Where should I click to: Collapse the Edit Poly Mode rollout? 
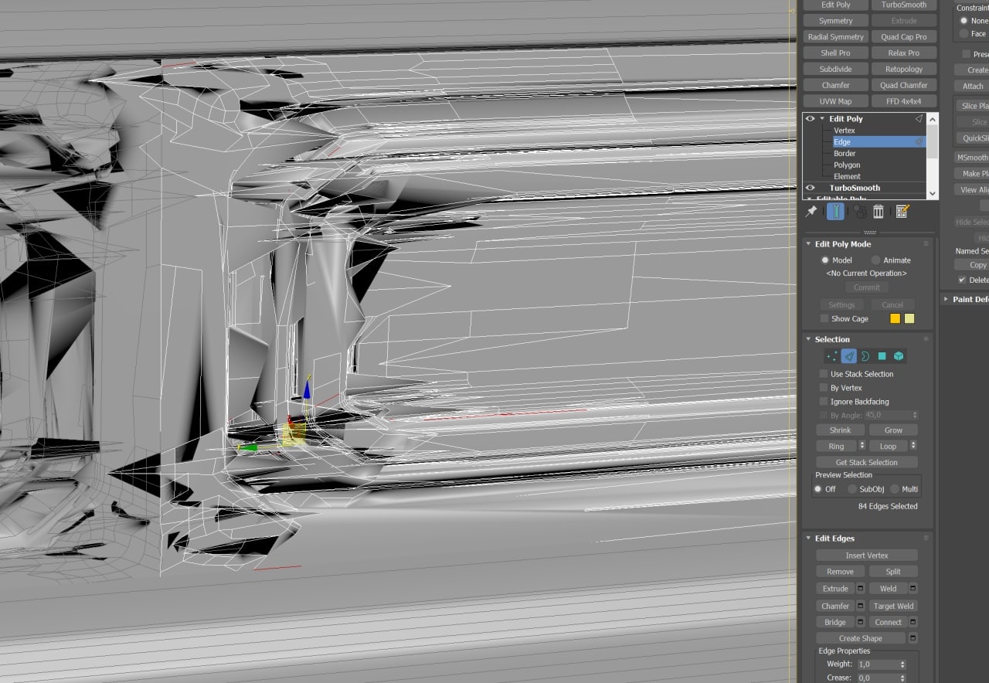pyautogui.click(x=809, y=244)
